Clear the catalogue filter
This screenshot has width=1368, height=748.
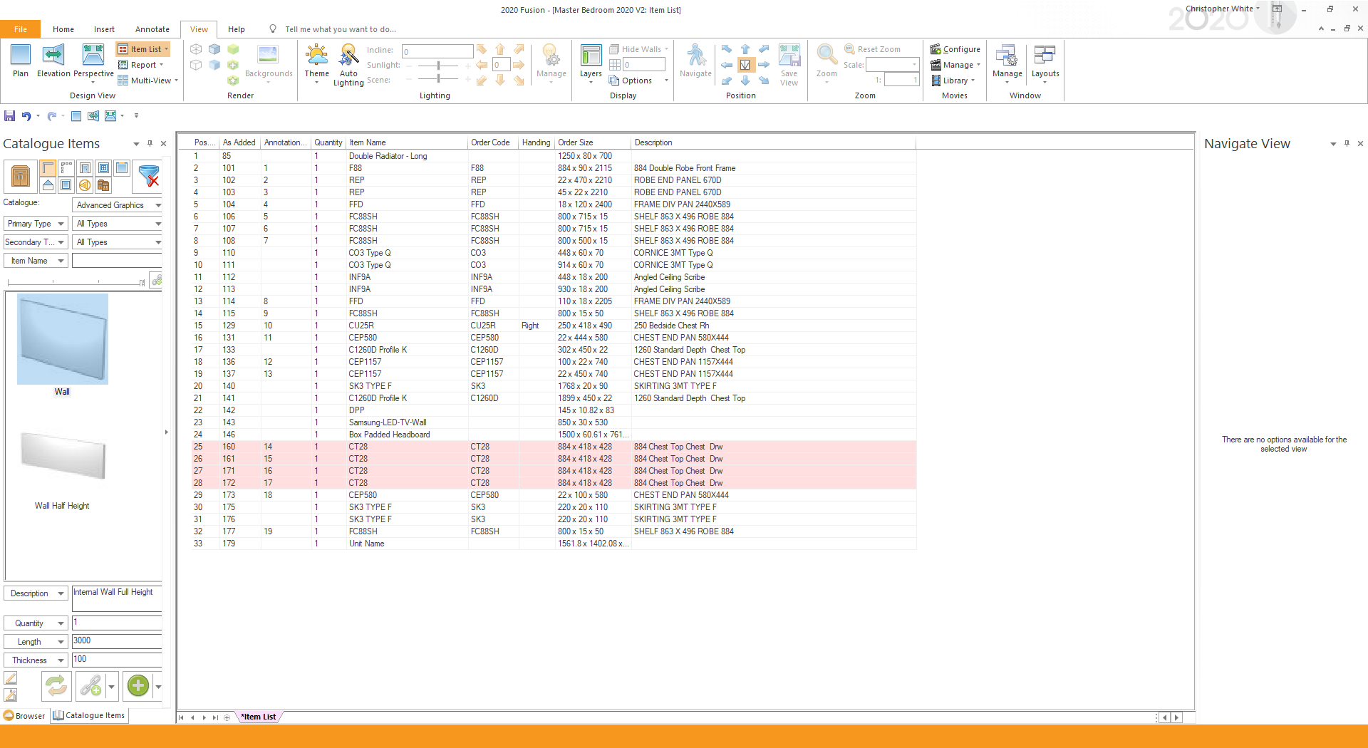(149, 176)
